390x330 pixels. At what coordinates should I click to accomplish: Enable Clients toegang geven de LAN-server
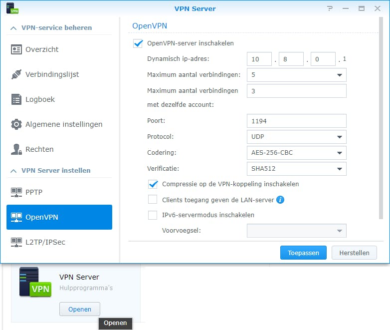153,200
